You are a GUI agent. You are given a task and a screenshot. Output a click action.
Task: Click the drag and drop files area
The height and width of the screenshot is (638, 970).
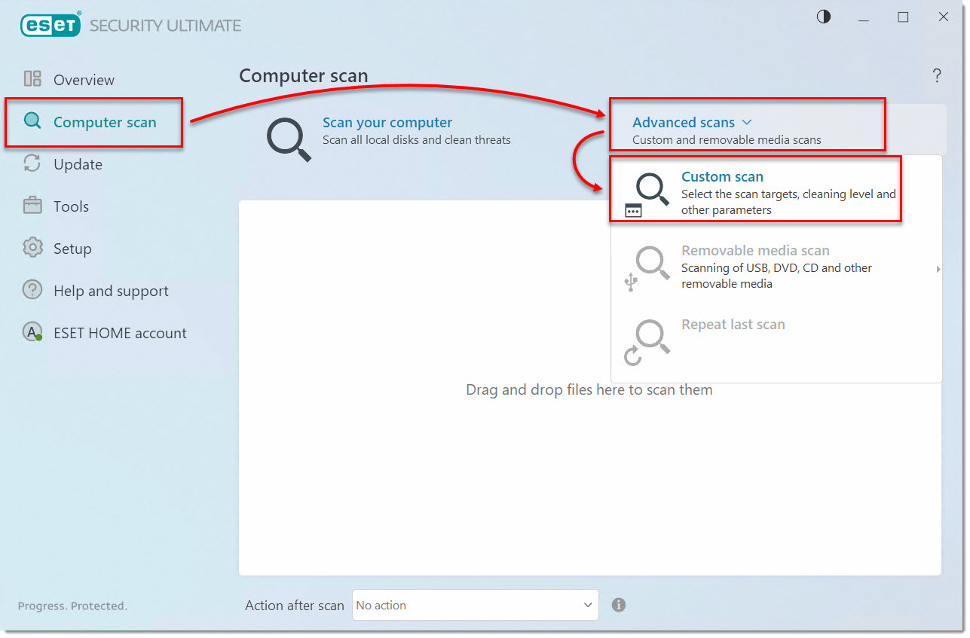click(x=589, y=389)
